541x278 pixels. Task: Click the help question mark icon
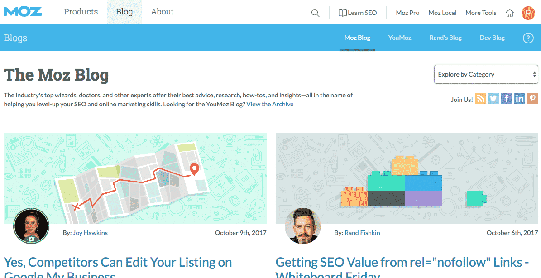click(528, 38)
